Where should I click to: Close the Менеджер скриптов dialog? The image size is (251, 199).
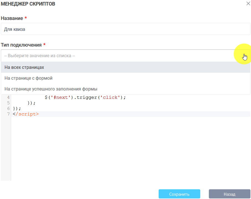pos(248,4)
